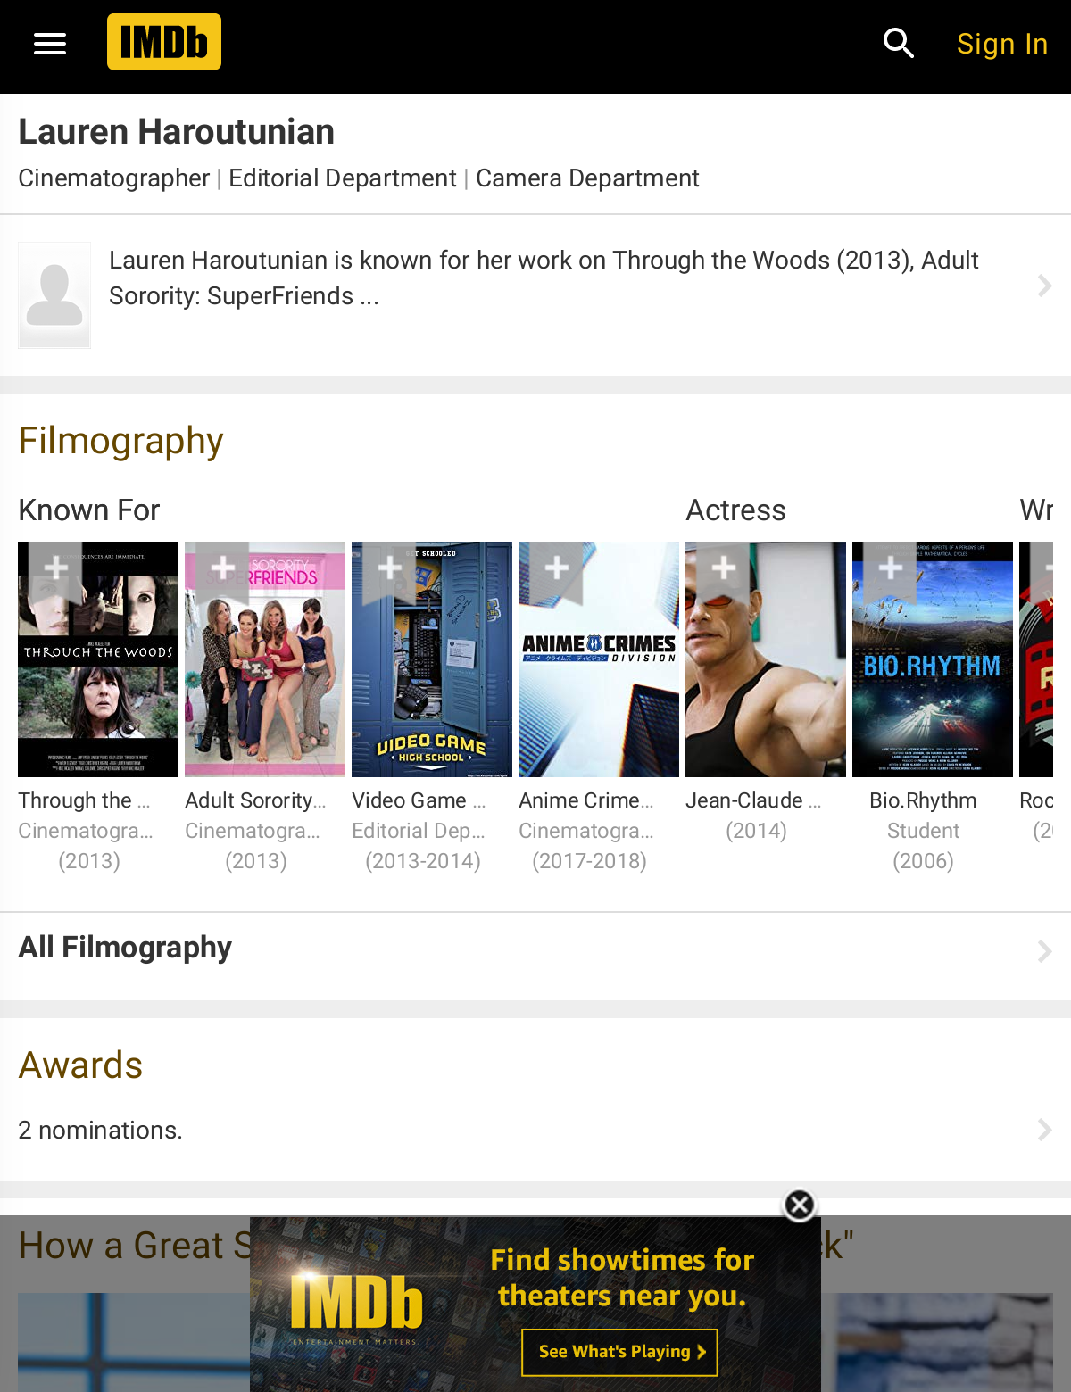Click the Filmography section heading
Image resolution: width=1071 pixels, height=1392 pixels.
[x=121, y=441]
